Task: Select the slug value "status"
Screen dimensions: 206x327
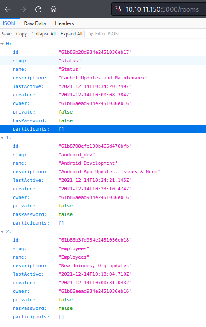Action: point(70,61)
